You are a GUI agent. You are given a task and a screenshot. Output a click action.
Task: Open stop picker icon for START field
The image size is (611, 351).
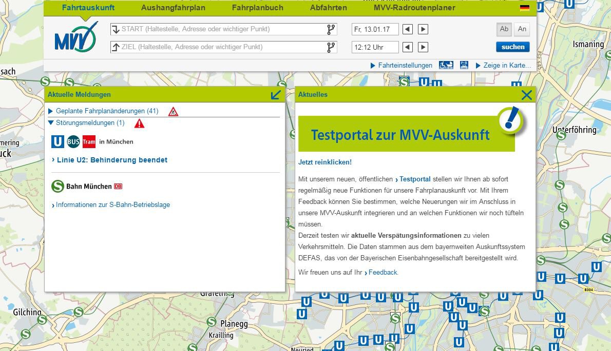[x=331, y=29]
